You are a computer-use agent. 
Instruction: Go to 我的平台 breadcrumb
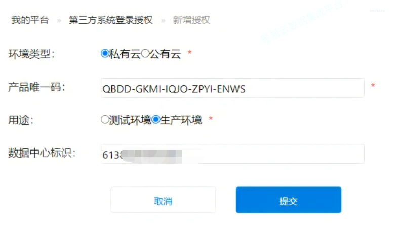(30, 20)
